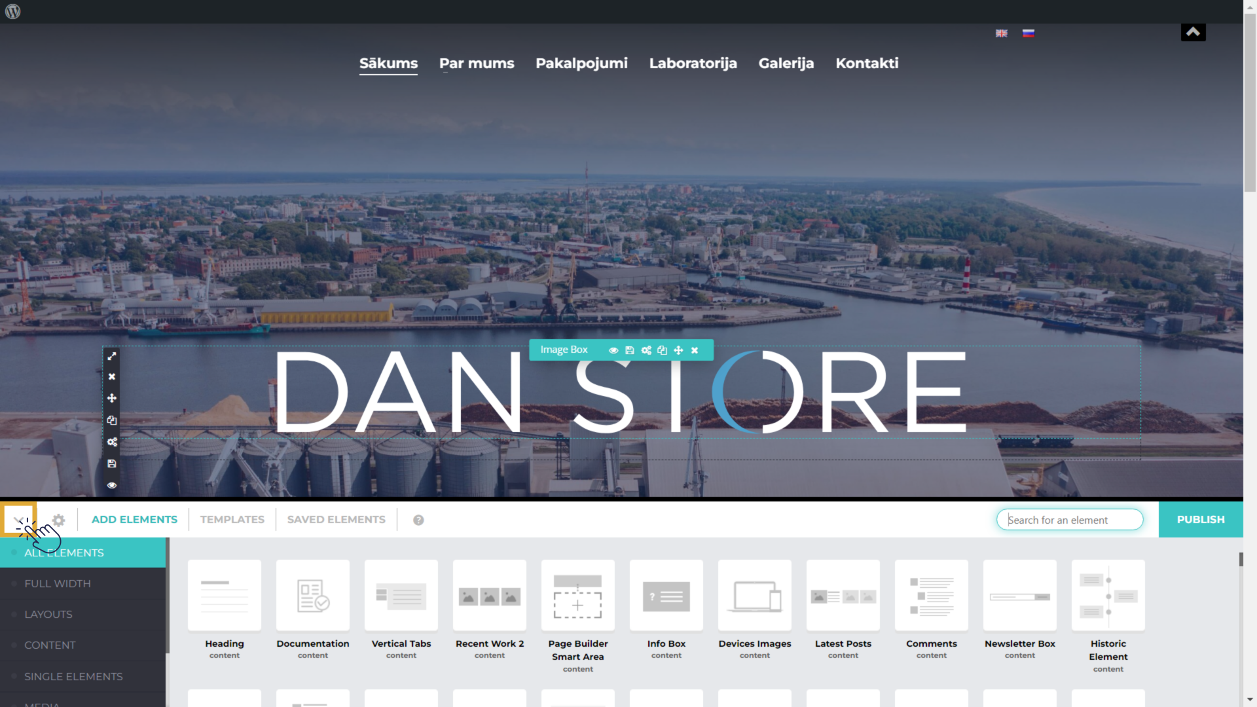The width and height of the screenshot is (1257, 707).
Task: Focus the search for an element field
Action: click(x=1070, y=520)
